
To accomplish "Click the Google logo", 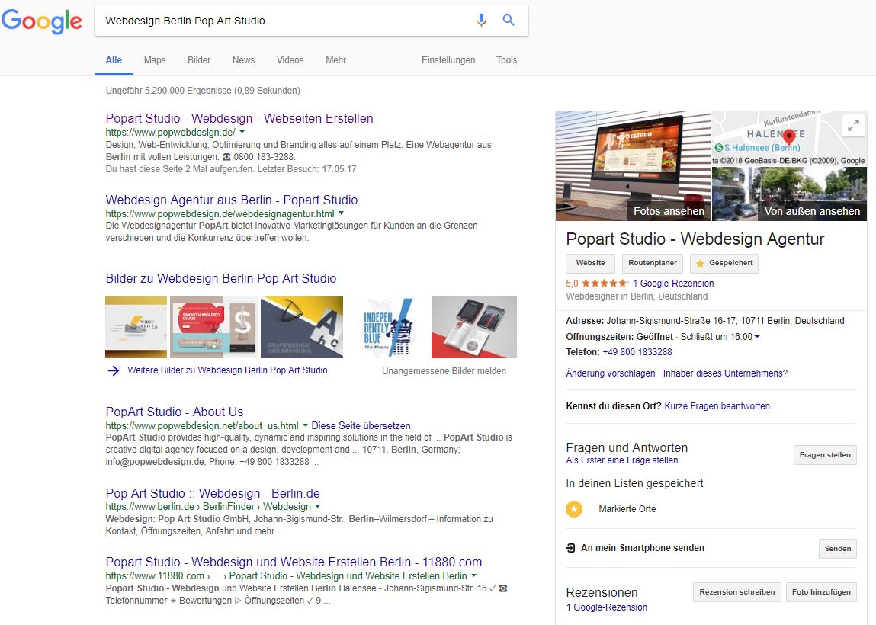I will [x=42, y=21].
